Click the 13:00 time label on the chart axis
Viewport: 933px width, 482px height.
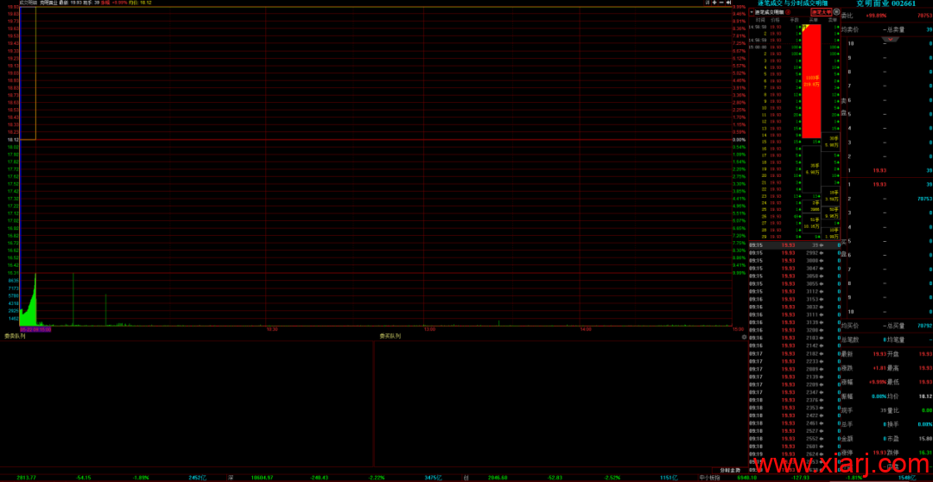coord(428,329)
